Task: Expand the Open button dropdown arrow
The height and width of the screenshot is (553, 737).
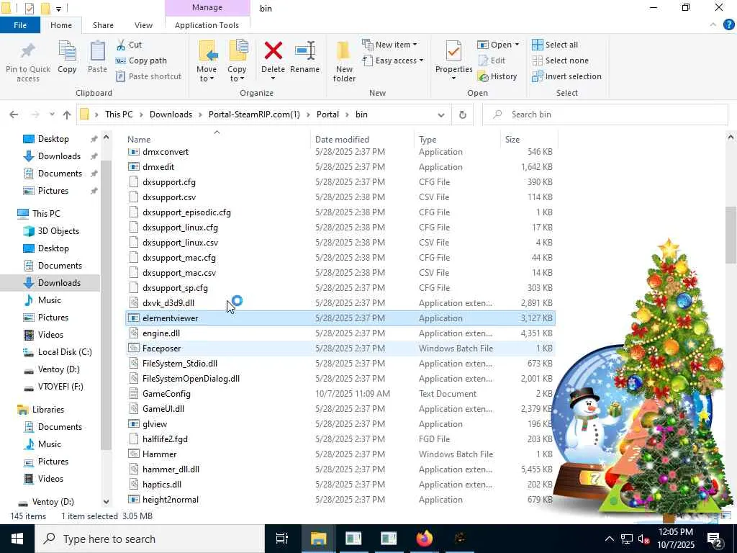Action: pyautogui.click(x=517, y=45)
